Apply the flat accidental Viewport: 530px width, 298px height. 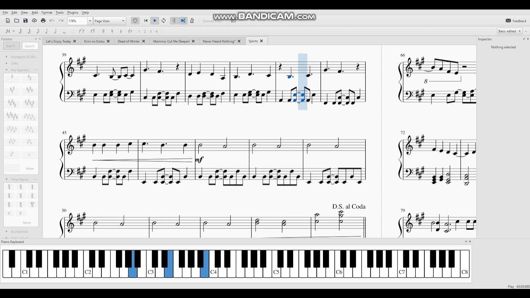(121, 31)
